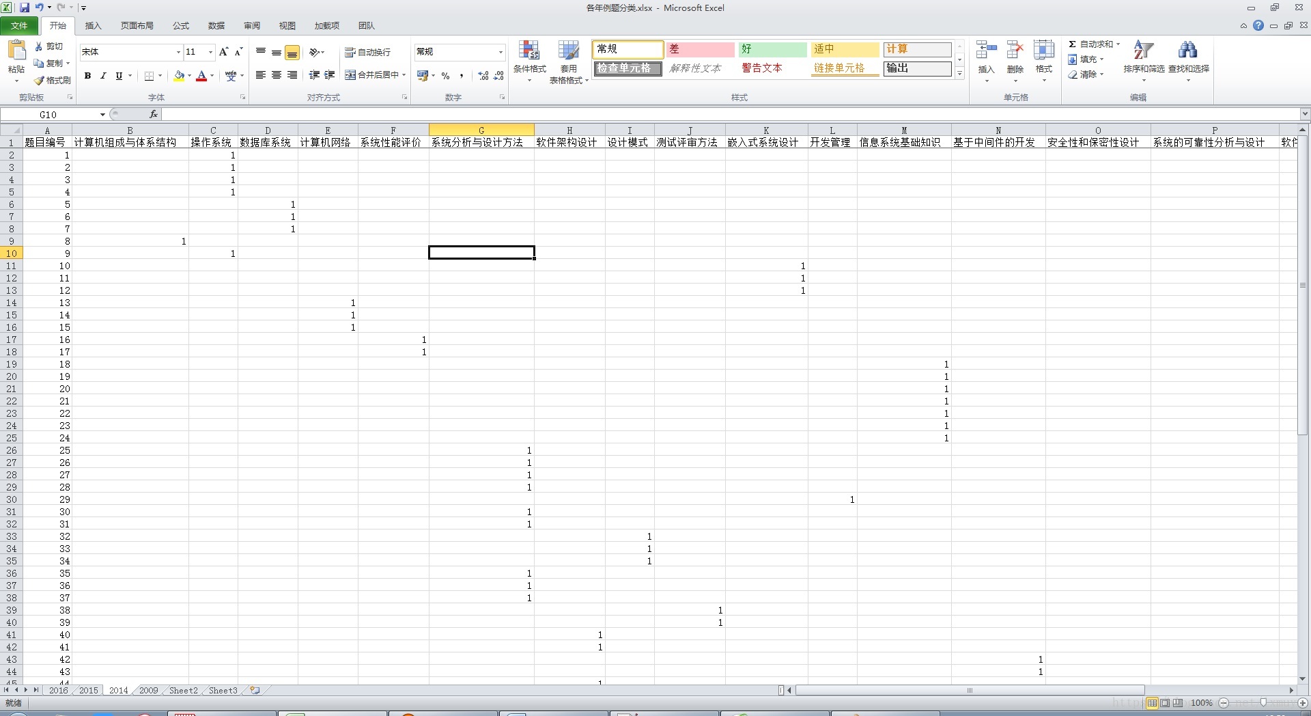Image resolution: width=1311 pixels, height=716 pixels.
Task: Open Conditional Formatting (条件格式)
Action: [x=529, y=61]
